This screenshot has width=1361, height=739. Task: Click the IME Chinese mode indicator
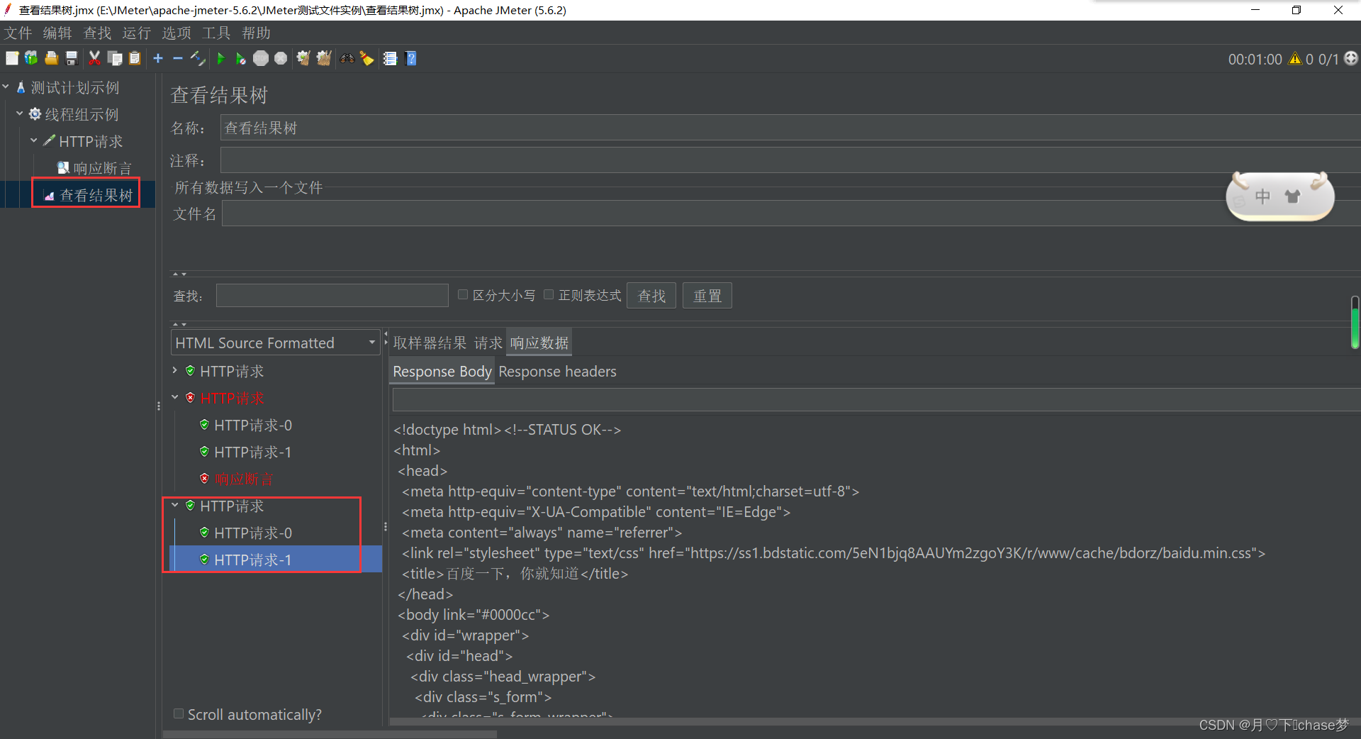click(1262, 196)
